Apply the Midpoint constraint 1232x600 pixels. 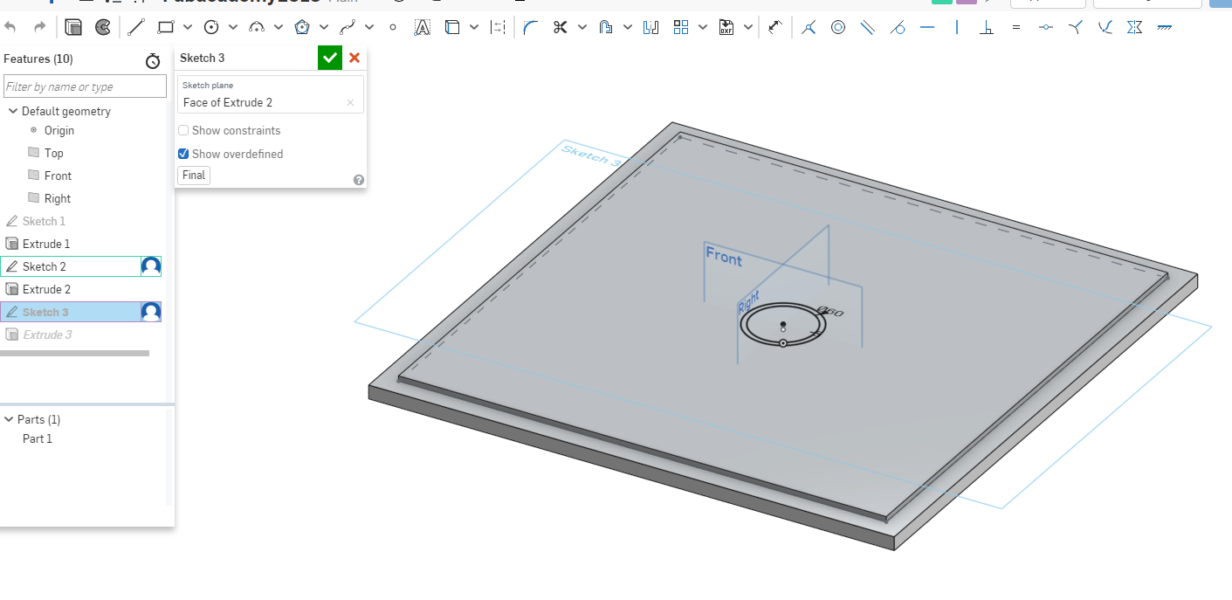[x=1046, y=27]
